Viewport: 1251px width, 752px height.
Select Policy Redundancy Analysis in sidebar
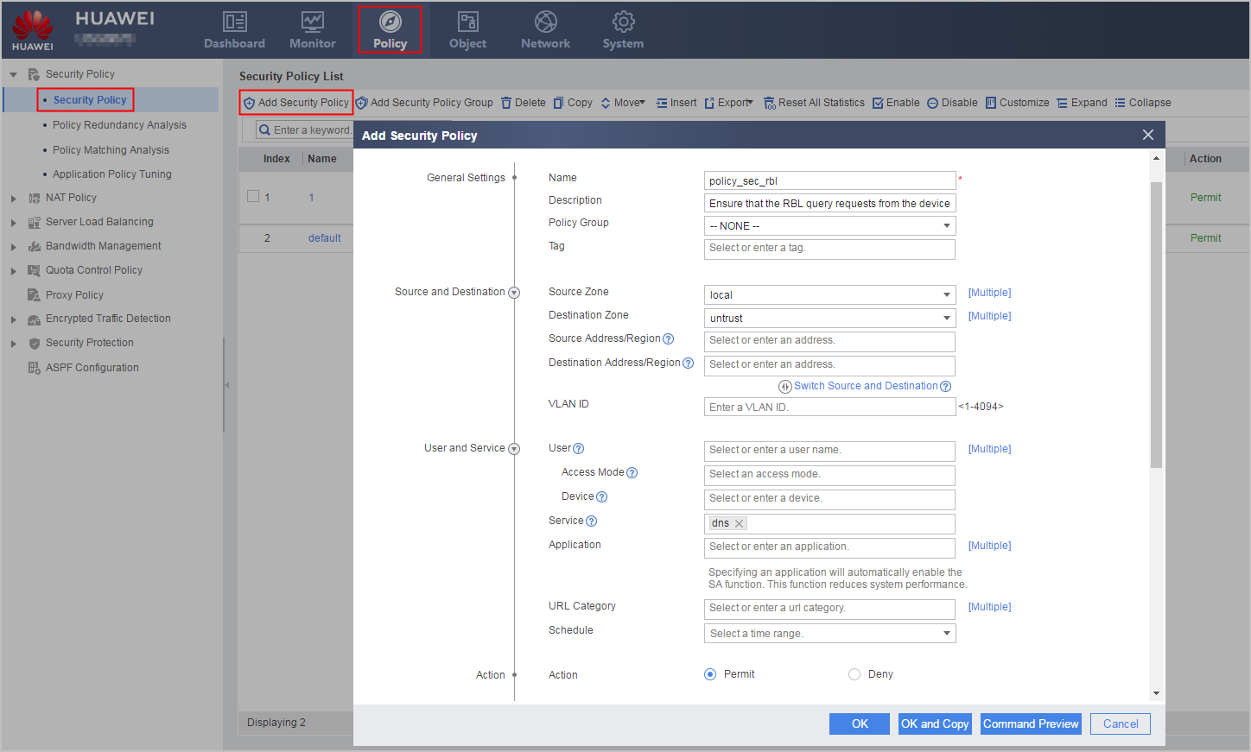pos(119,125)
